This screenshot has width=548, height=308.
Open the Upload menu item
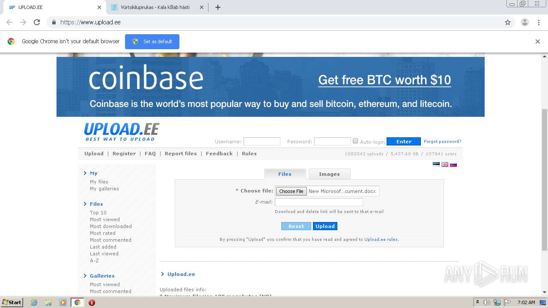[x=94, y=154]
